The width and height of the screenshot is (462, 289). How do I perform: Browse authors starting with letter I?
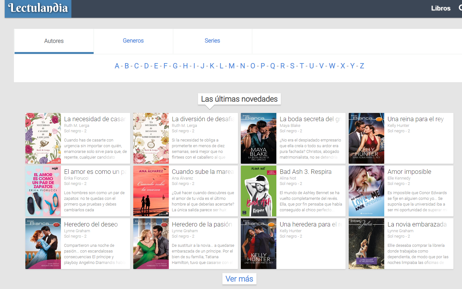[194, 66]
